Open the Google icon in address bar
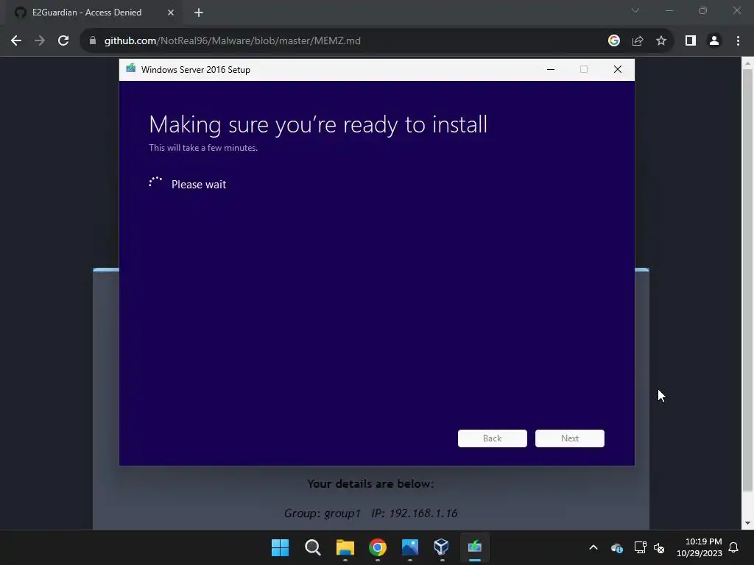 point(613,41)
